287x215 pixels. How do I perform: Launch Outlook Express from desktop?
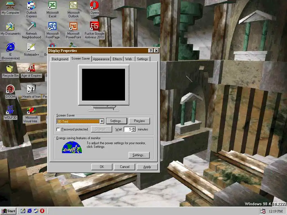click(31, 9)
